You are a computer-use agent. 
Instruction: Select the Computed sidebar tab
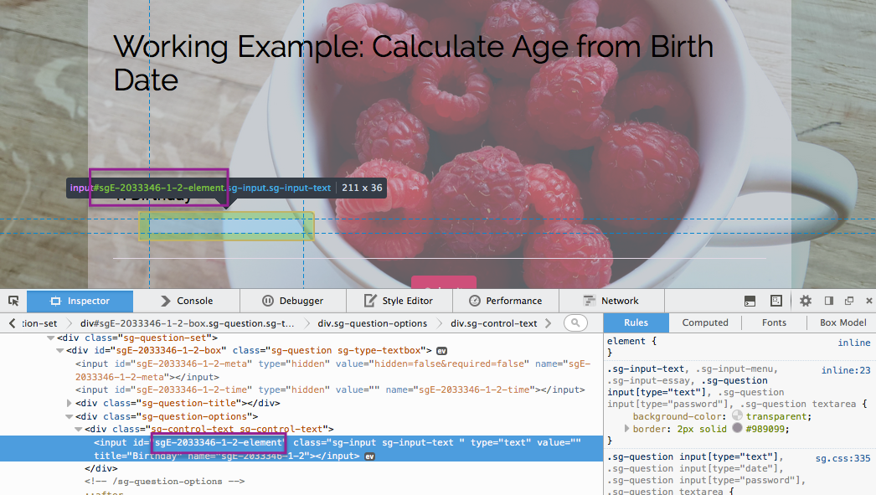pyautogui.click(x=705, y=322)
